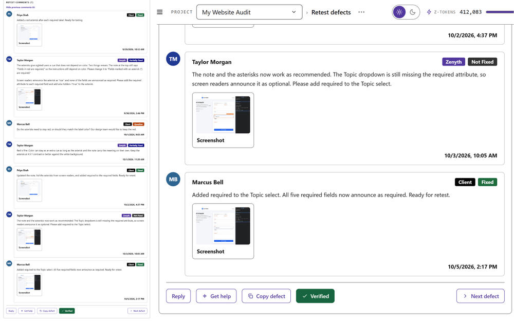The image size is (514, 321).
Task: Click the small Verified button in the overview panel
Action: pyautogui.click(x=67, y=311)
